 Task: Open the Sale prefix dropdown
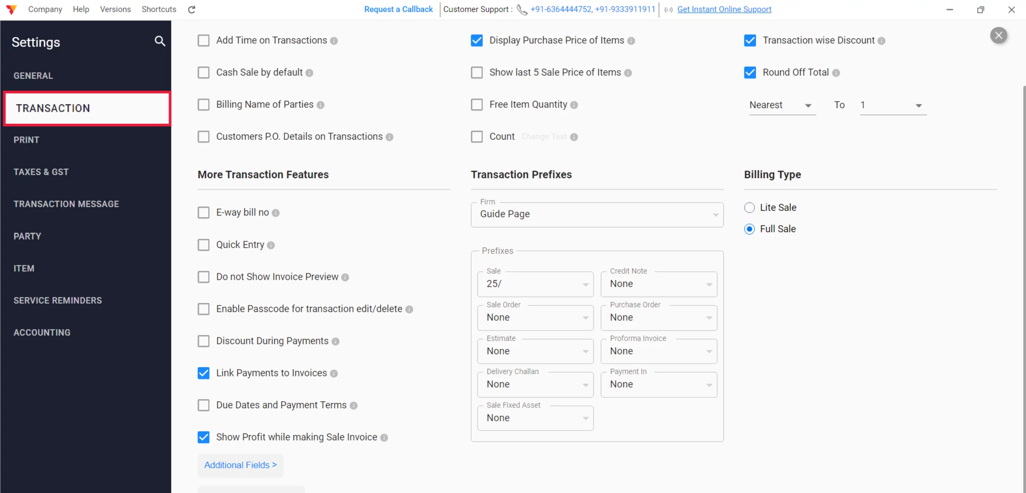coord(535,284)
